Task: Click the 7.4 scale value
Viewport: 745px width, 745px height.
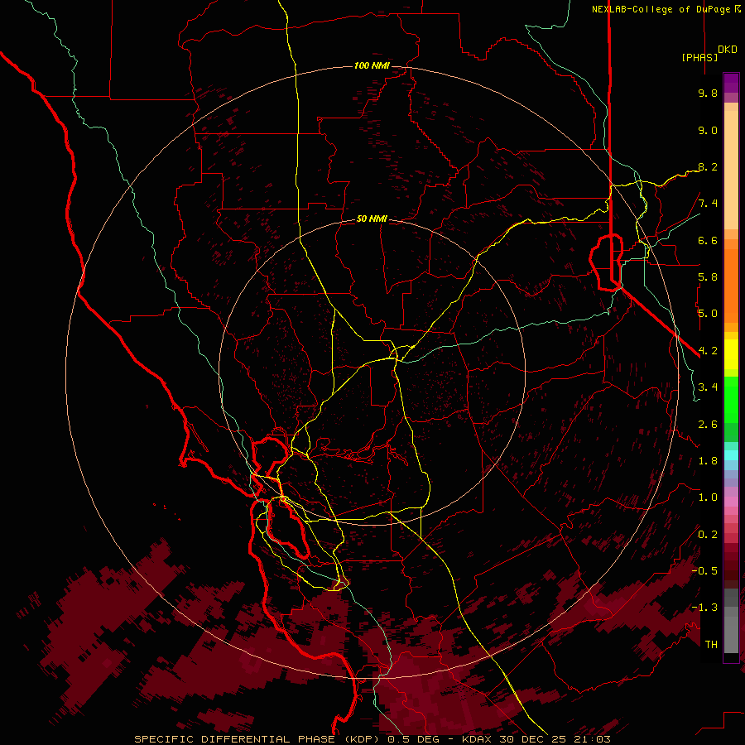Action: pos(708,204)
